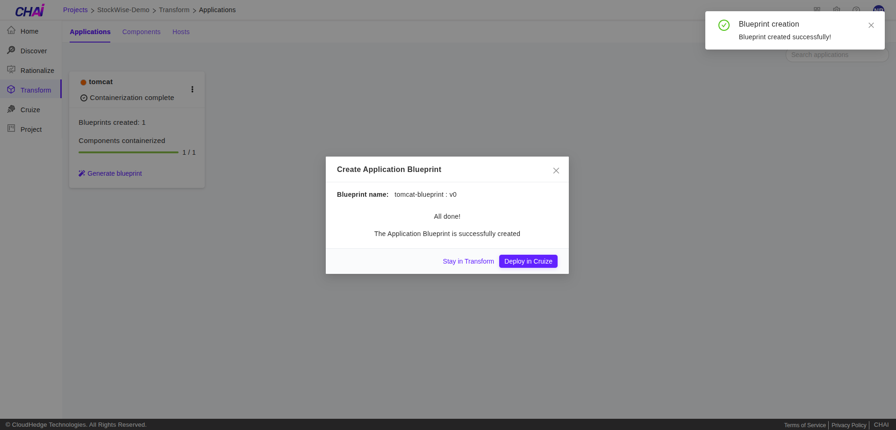The width and height of the screenshot is (896, 430).
Task: Click Generate blueprint on the tomcat card
Action: click(115, 173)
